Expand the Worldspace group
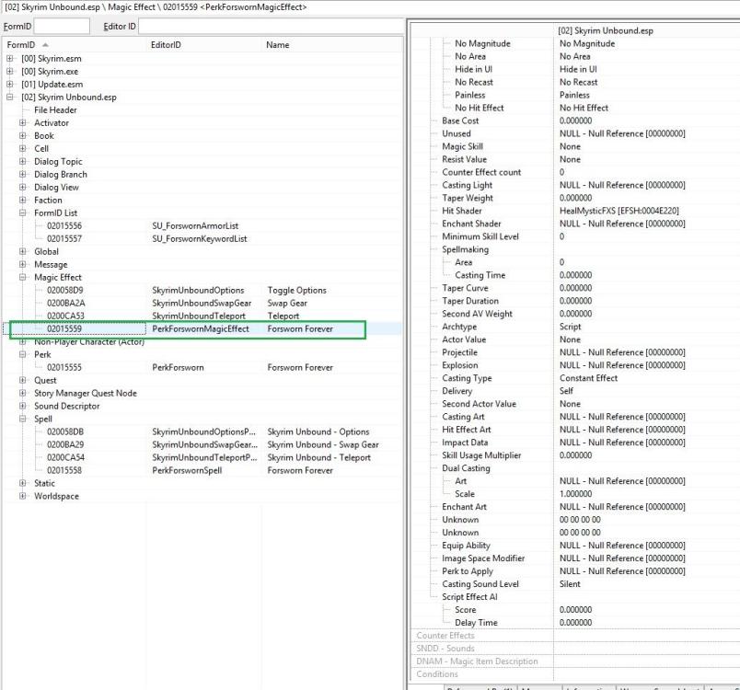This screenshot has height=690, width=740. point(22,496)
